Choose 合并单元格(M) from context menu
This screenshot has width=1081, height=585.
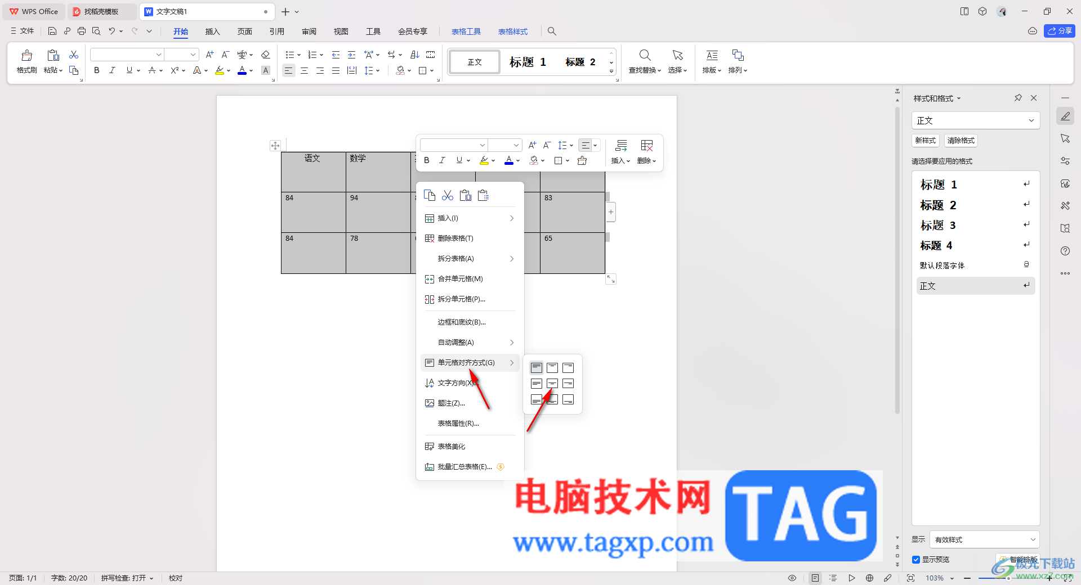(470, 279)
